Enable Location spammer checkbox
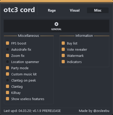This screenshot has height=115, width=113. (7, 62)
